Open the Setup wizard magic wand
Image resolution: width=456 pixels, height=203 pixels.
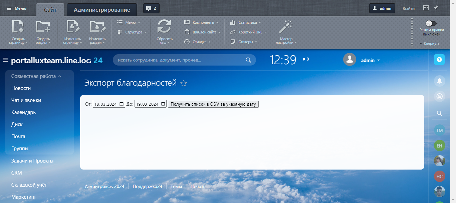click(286, 27)
